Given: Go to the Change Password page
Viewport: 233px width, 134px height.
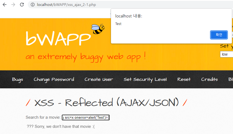Looking at the screenshot, I should tap(54, 79).
